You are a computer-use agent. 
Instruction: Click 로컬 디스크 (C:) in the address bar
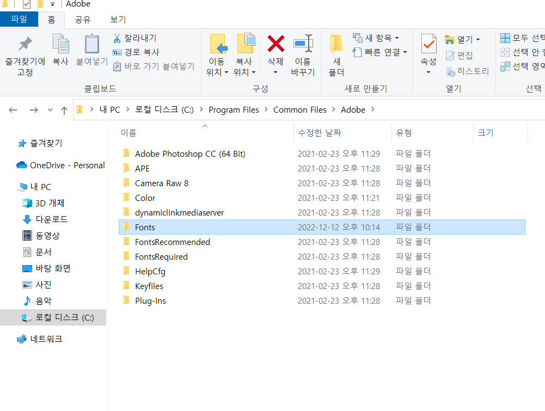coord(164,110)
